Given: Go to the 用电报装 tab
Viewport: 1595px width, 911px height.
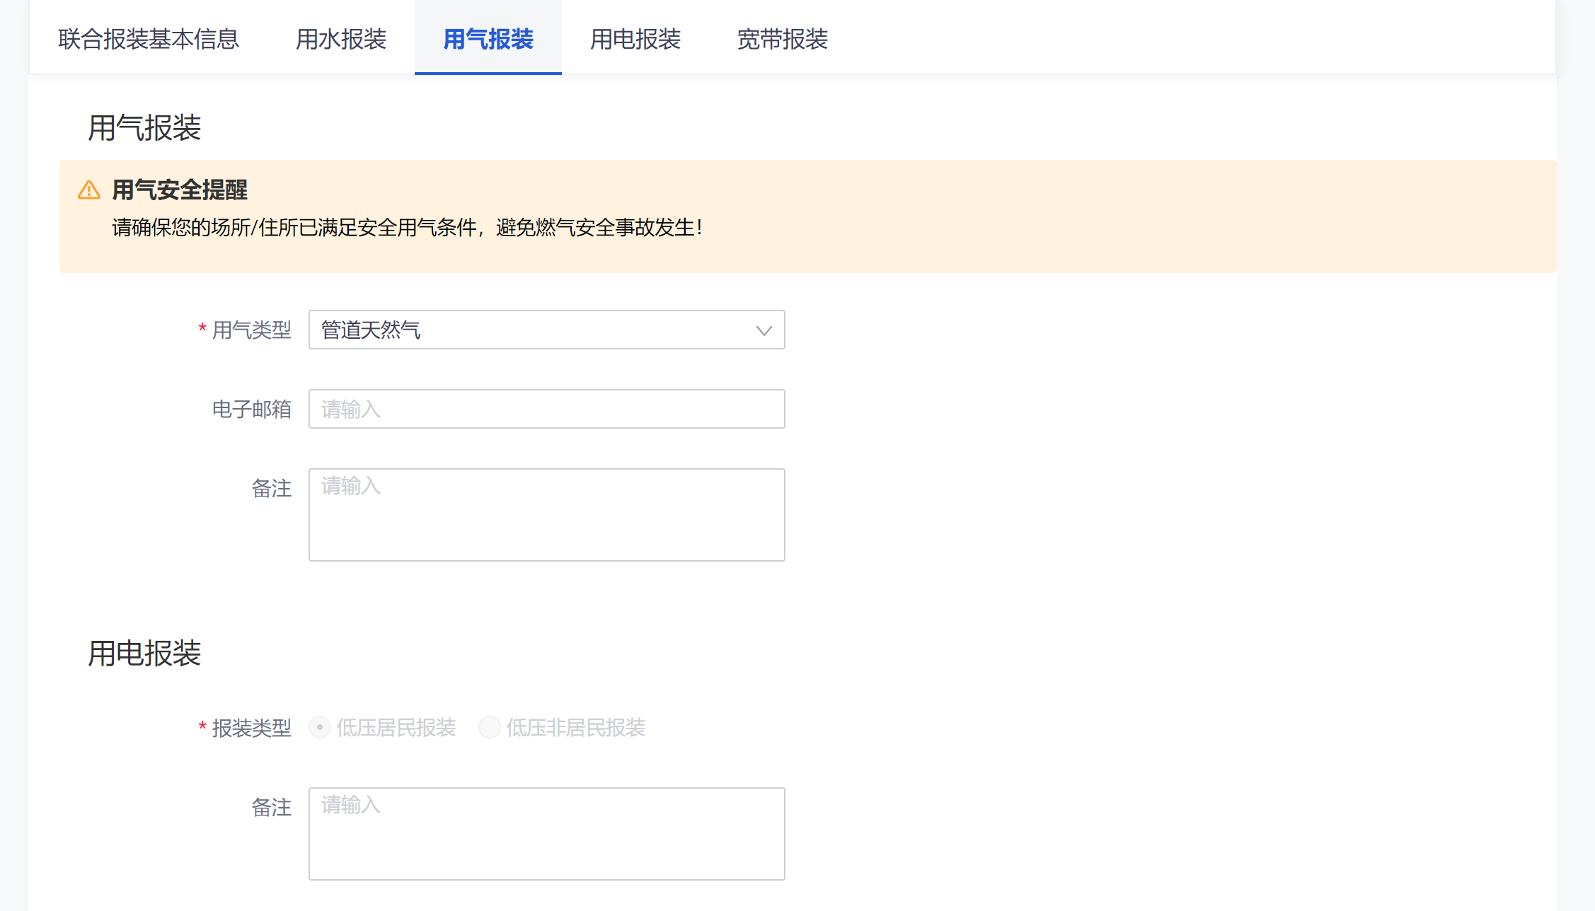Looking at the screenshot, I should point(635,39).
